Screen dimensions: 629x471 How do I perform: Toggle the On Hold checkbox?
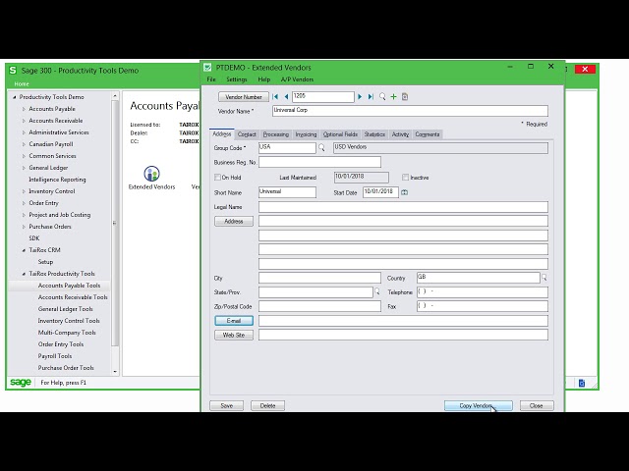click(x=217, y=177)
